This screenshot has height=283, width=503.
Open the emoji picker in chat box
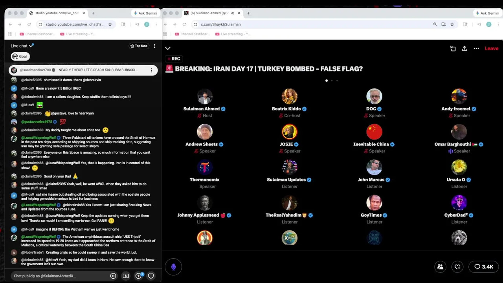click(113, 276)
